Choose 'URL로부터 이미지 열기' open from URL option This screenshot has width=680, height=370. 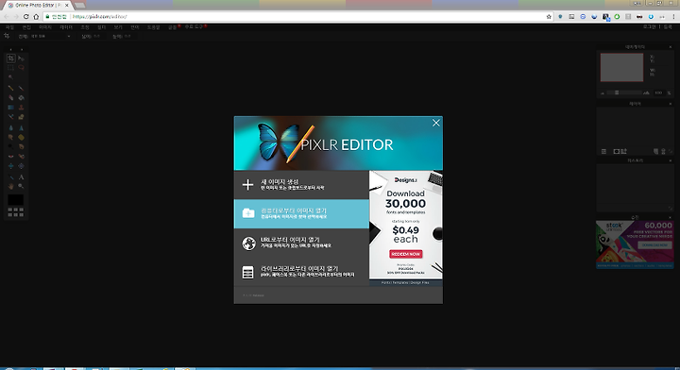[301, 243]
